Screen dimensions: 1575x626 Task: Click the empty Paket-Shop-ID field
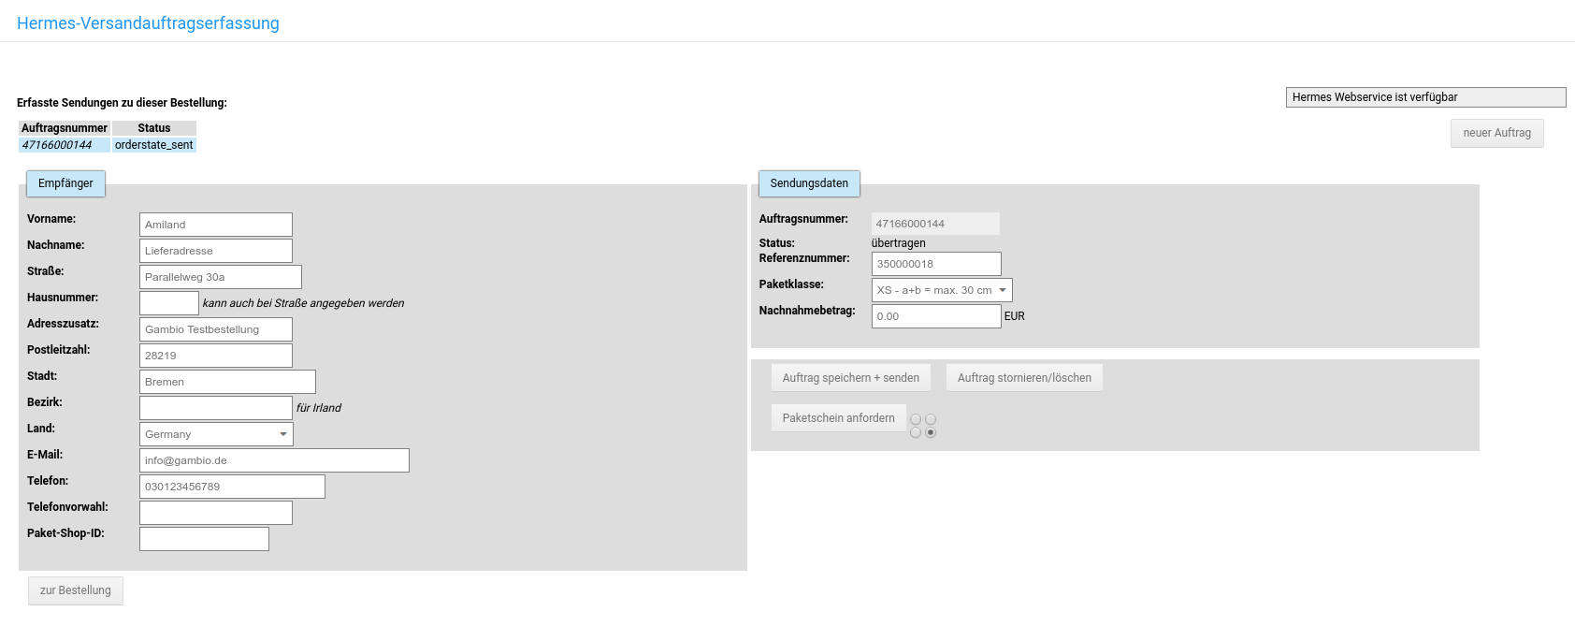point(204,539)
